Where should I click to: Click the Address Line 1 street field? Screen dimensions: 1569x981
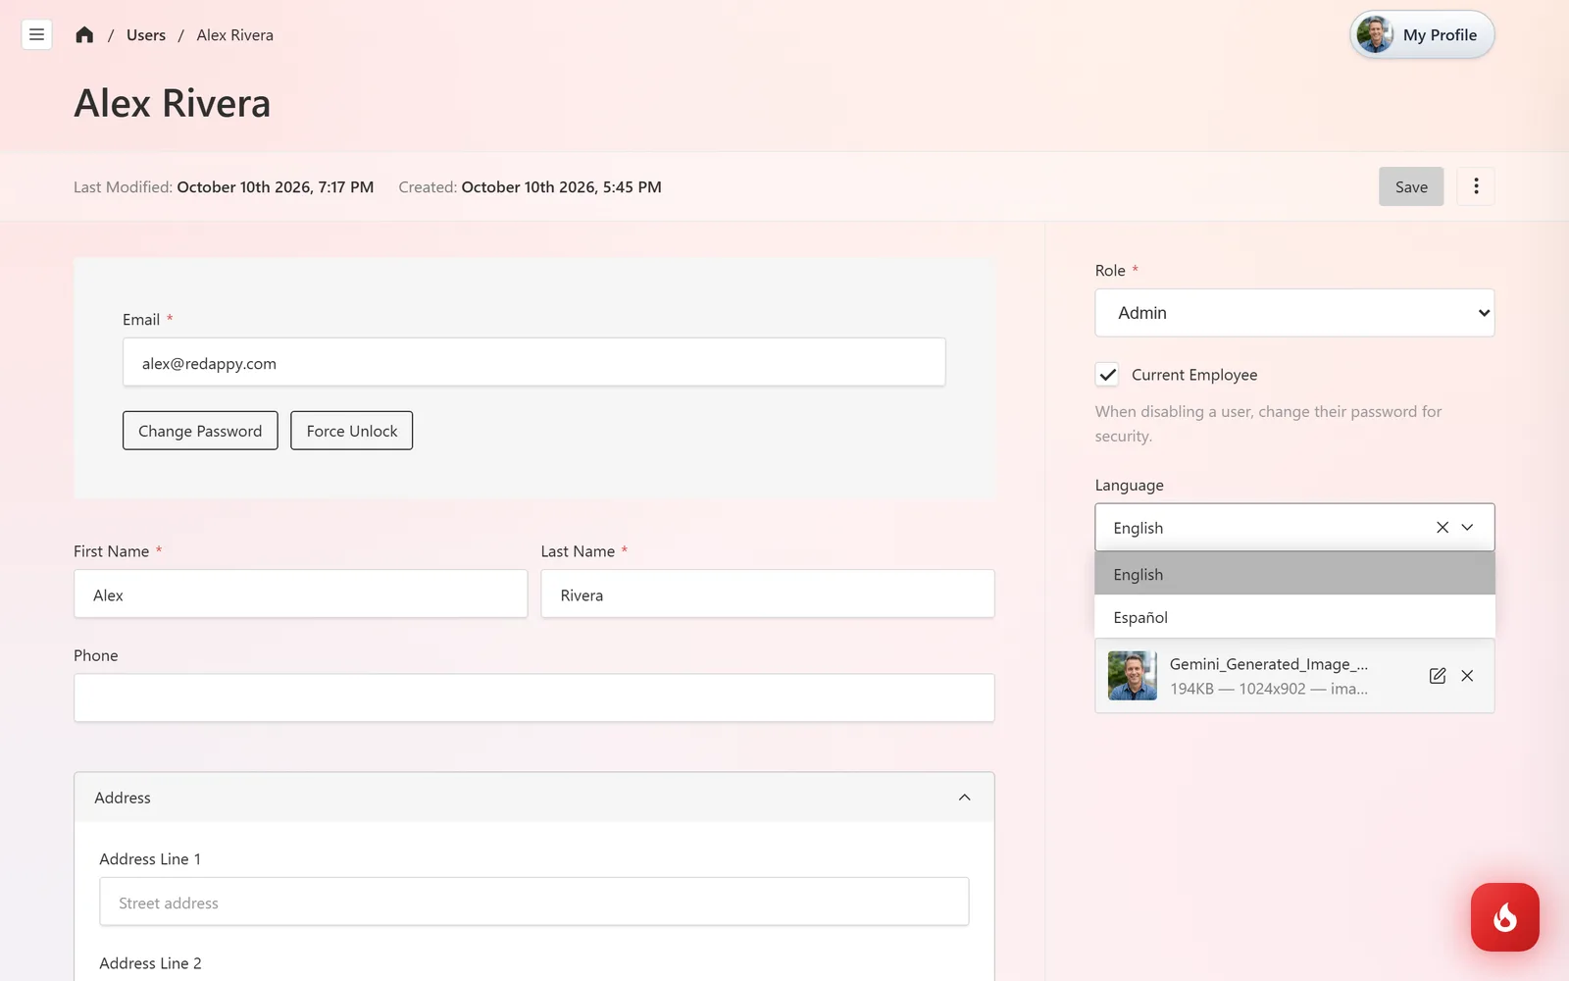534,903
